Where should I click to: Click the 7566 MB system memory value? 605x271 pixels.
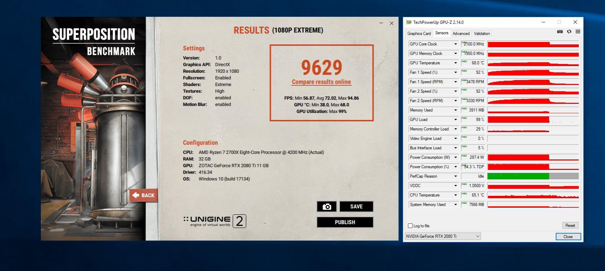(473, 205)
